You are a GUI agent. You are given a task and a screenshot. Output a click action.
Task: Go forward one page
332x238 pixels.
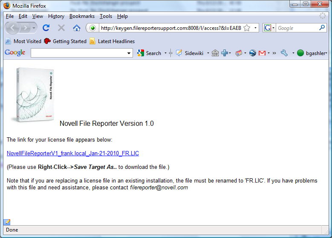26,28
